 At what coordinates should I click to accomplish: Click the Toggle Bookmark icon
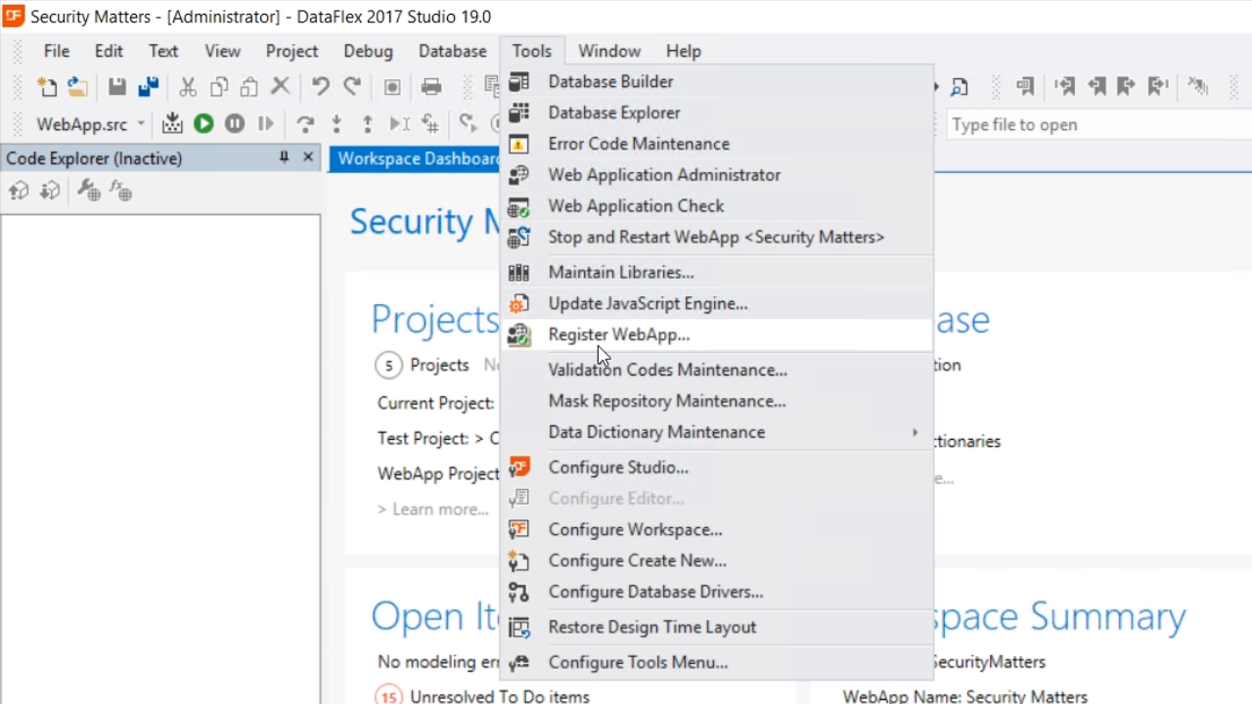point(1024,87)
